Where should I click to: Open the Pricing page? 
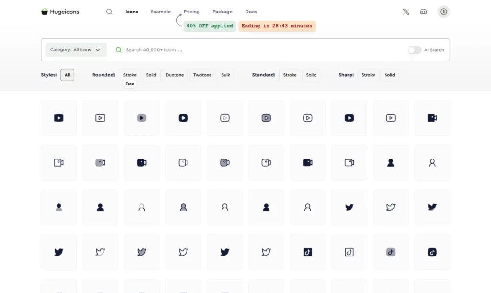pos(191,12)
